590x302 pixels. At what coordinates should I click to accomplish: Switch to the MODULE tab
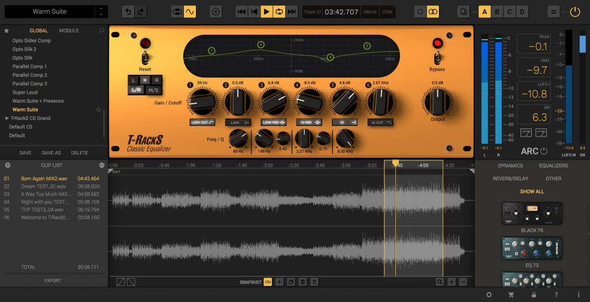[x=69, y=31]
